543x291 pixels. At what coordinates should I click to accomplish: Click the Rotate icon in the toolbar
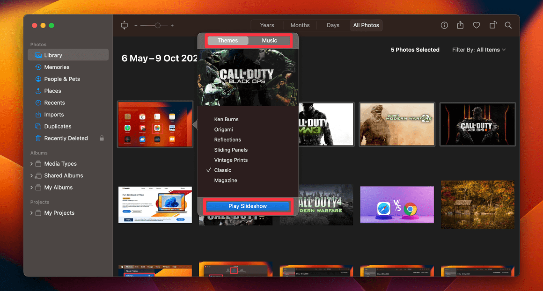[x=492, y=25]
